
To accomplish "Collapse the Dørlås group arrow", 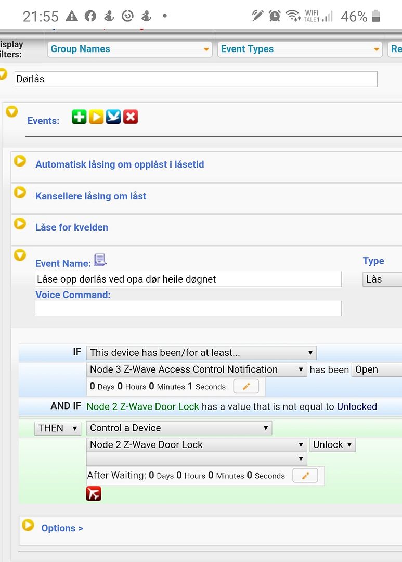I will (3, 74).
